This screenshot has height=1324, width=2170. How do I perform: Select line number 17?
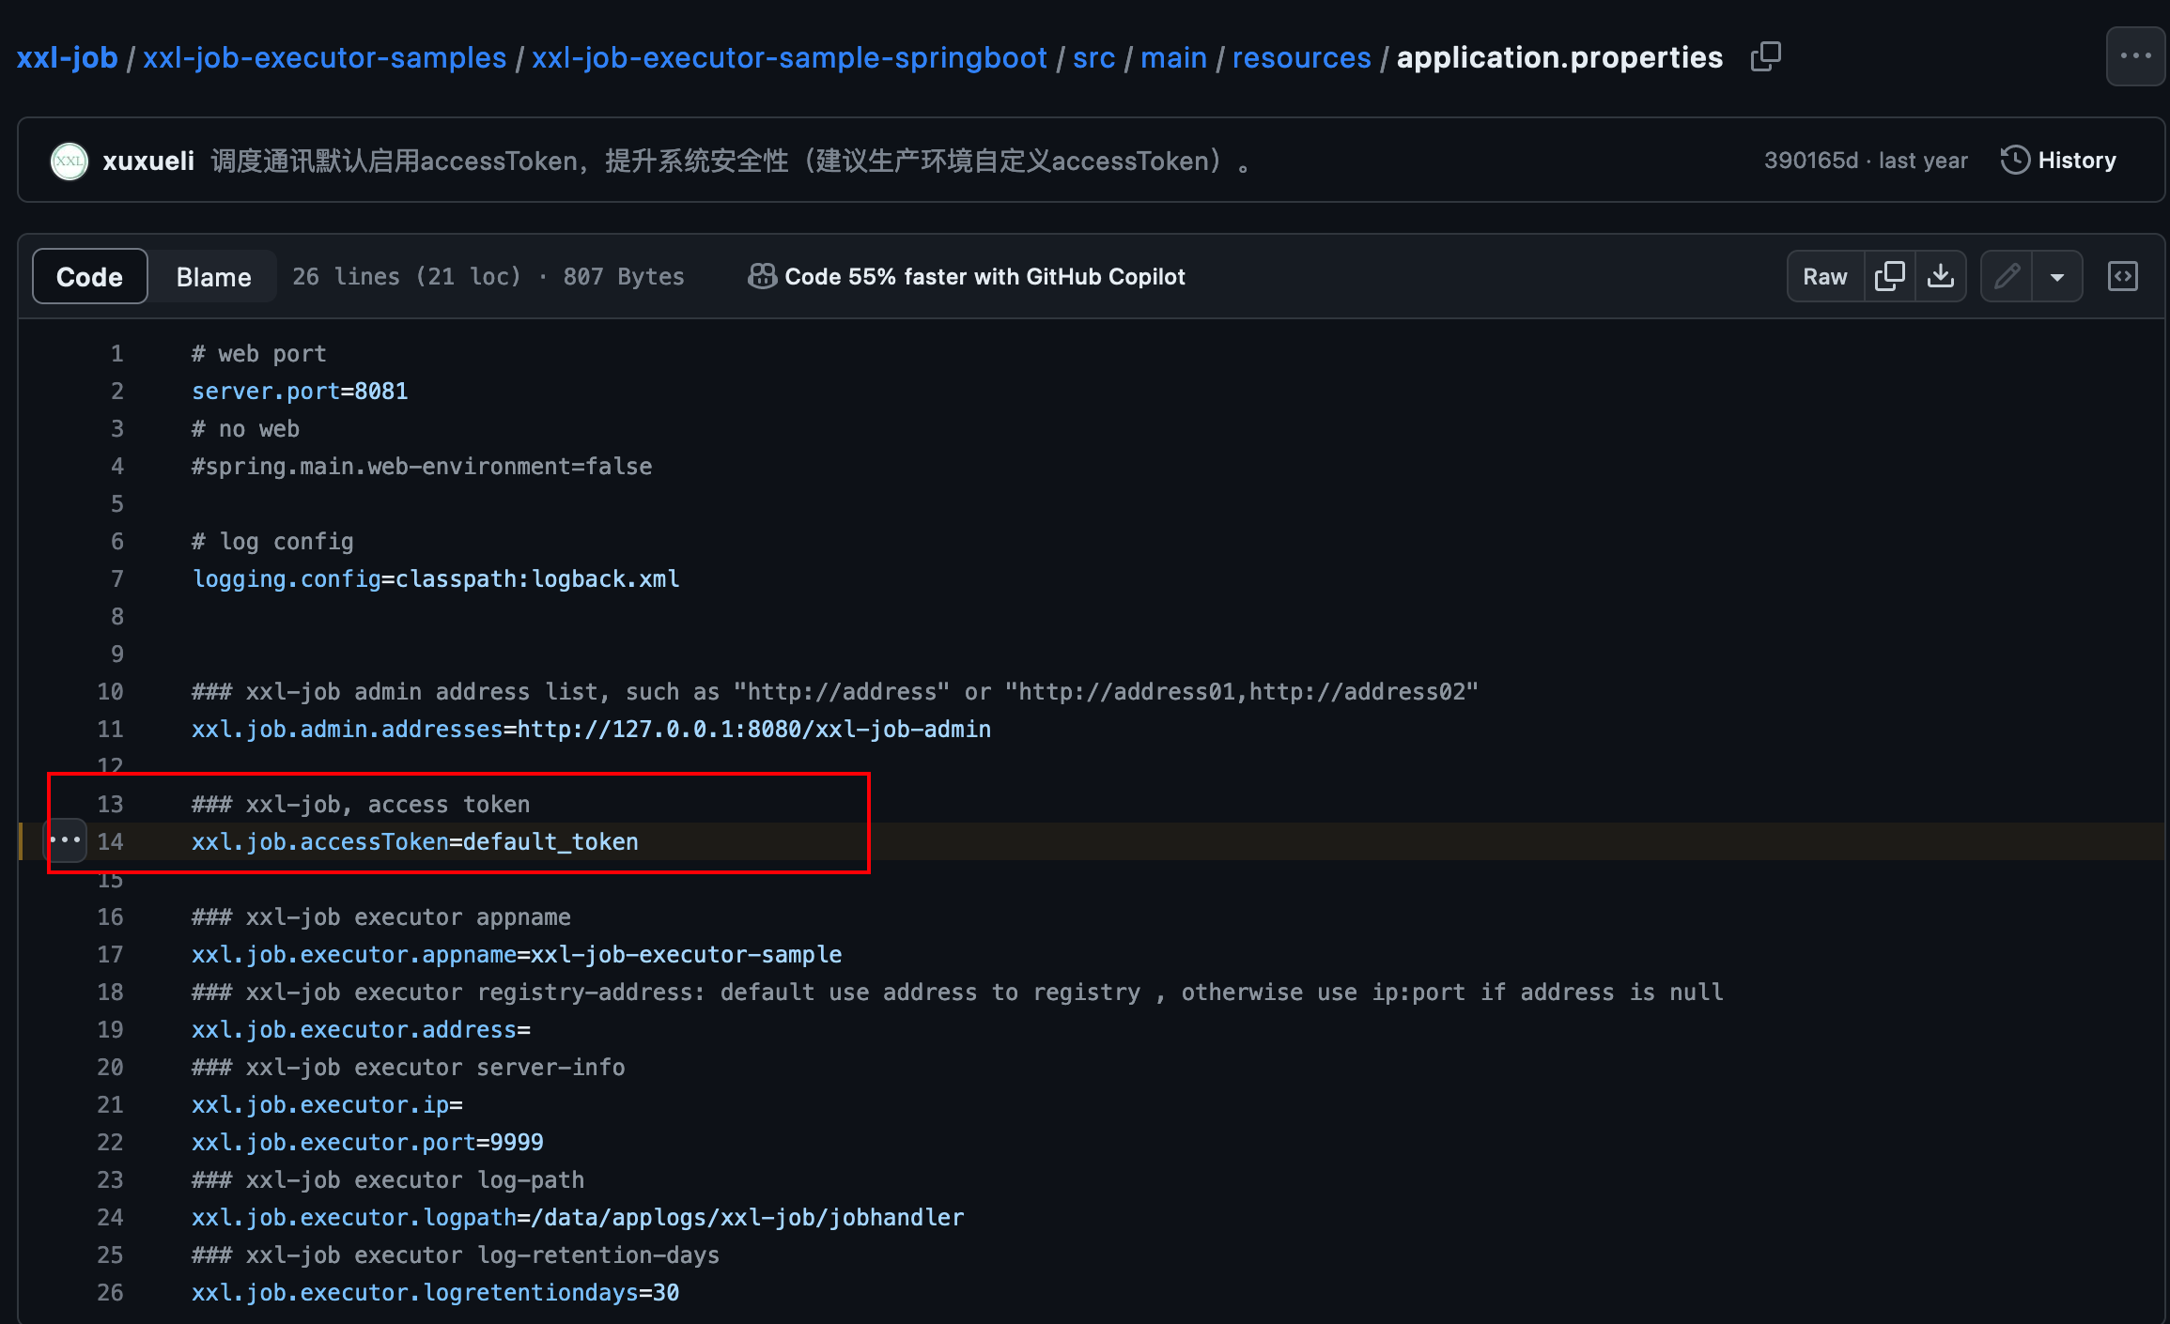tap(111, 955)
